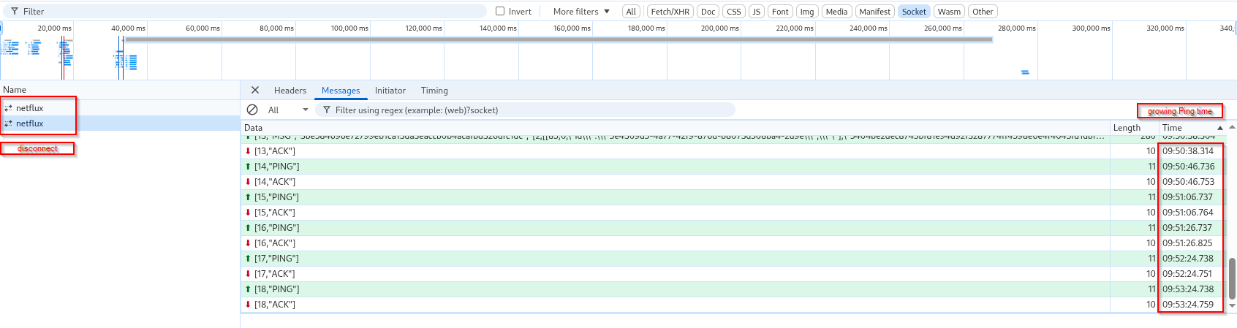Click the messages list vertical scrollbar thumb
The height and width of the screenshot is (328, 1237).
coord(1232,278)
